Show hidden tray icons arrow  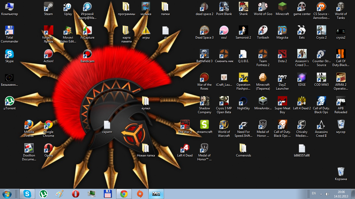pos(321,194)
